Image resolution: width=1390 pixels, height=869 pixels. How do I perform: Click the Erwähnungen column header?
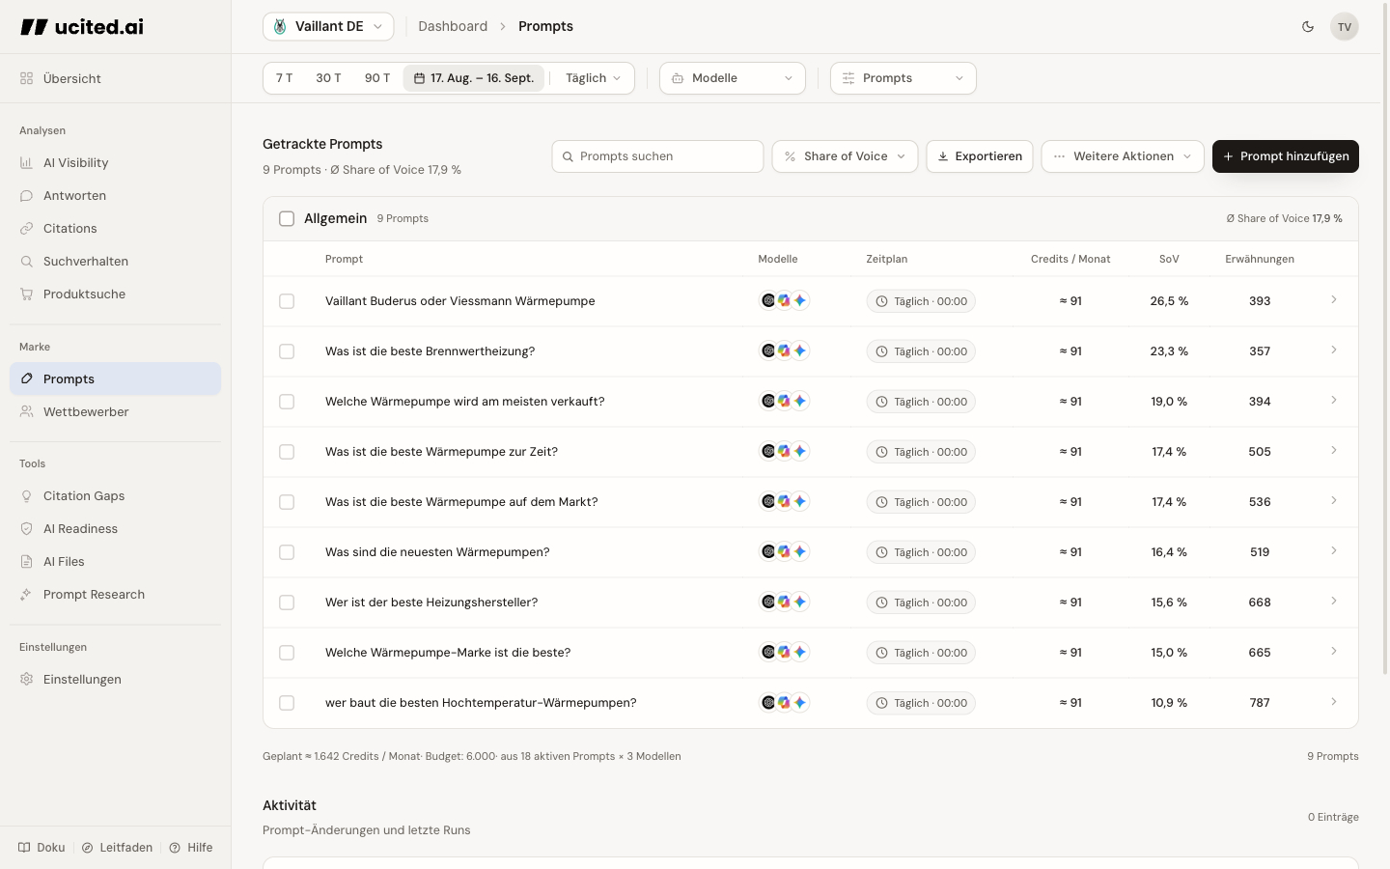coord(1260,260)
